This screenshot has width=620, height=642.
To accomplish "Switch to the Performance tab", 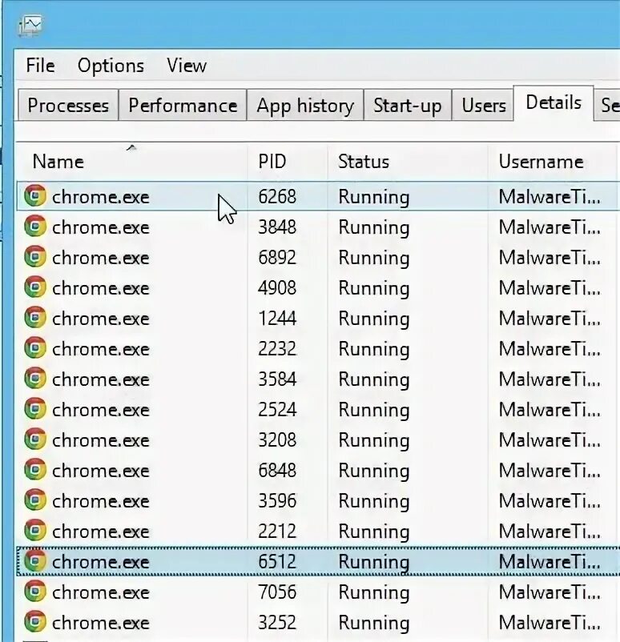I will [x=183, y=105].
